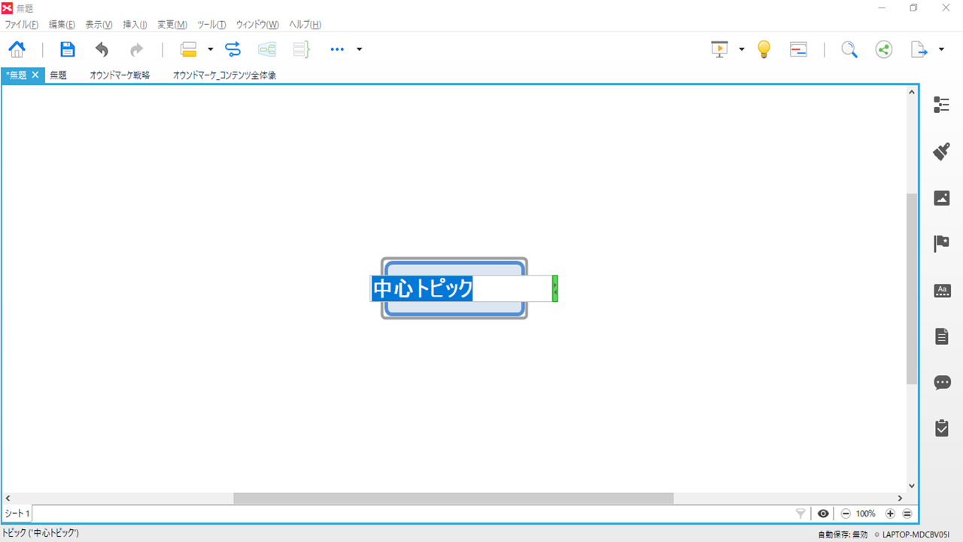
Task: Expand the topic insert dropdown arrow
Action: coord(211,50)
